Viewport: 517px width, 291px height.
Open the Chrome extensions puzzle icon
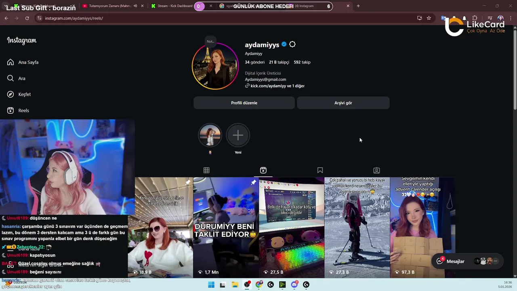(475, 18)
